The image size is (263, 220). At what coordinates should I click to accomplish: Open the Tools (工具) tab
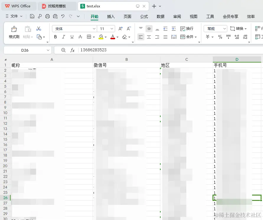[210, 17]
